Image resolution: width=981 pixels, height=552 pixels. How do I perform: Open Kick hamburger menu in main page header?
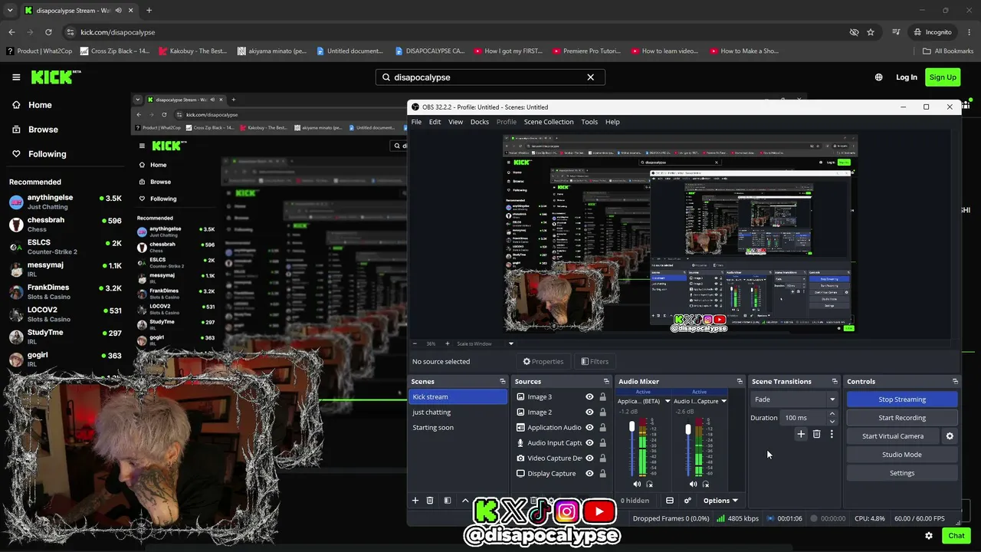pos(16,77)
